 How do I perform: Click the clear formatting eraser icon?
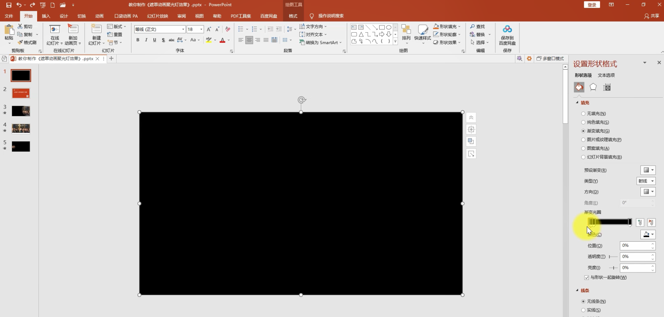(228, 29)
